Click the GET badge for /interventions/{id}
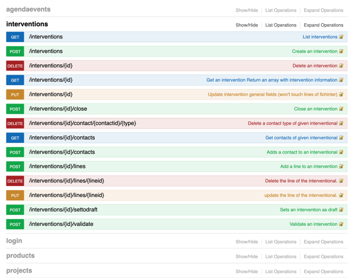This screenshot has height=278, width=352. click(x=15, y=80)
